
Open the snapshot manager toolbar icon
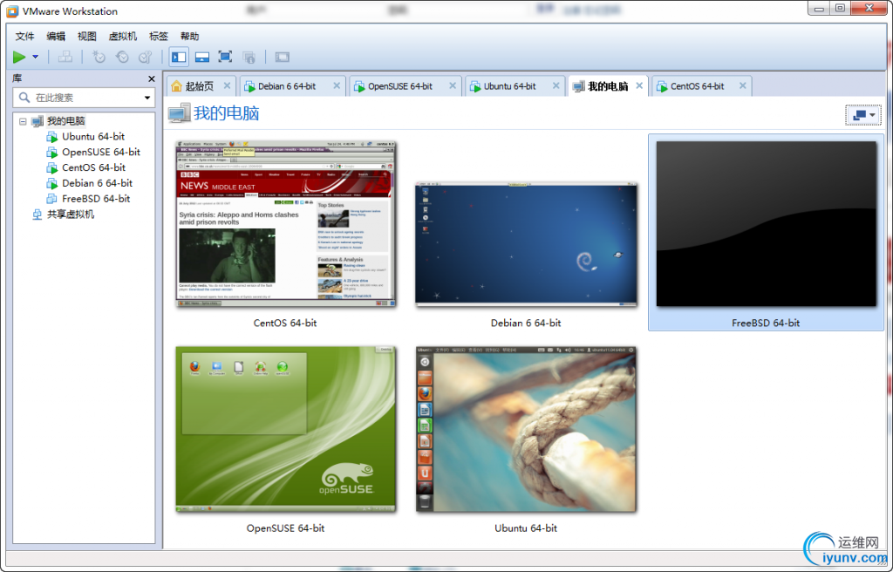(x=146, y=57)
